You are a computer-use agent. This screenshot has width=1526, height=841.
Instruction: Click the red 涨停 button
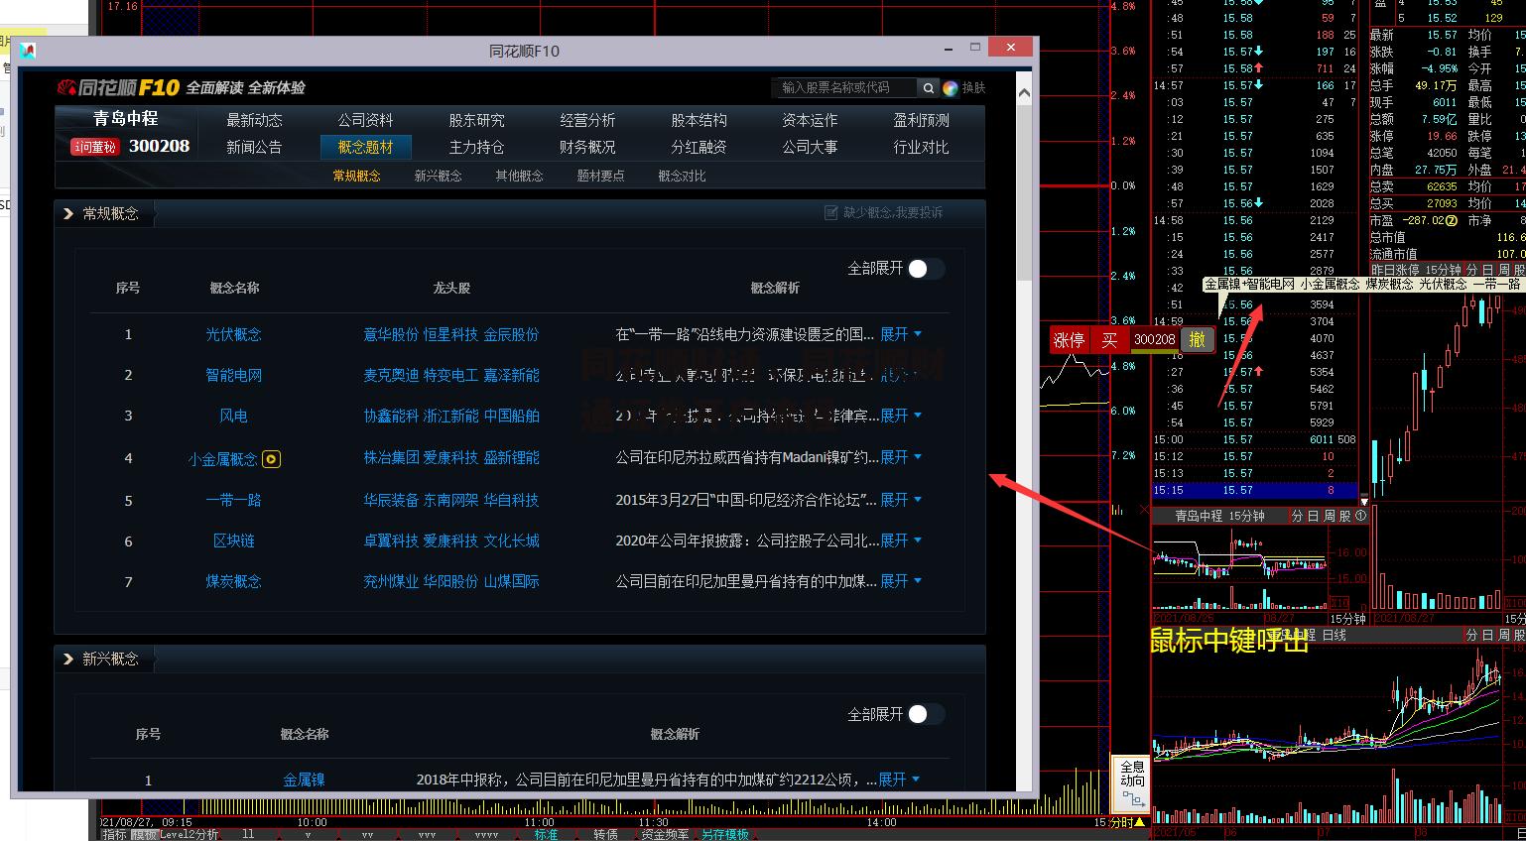[1069, 340]
